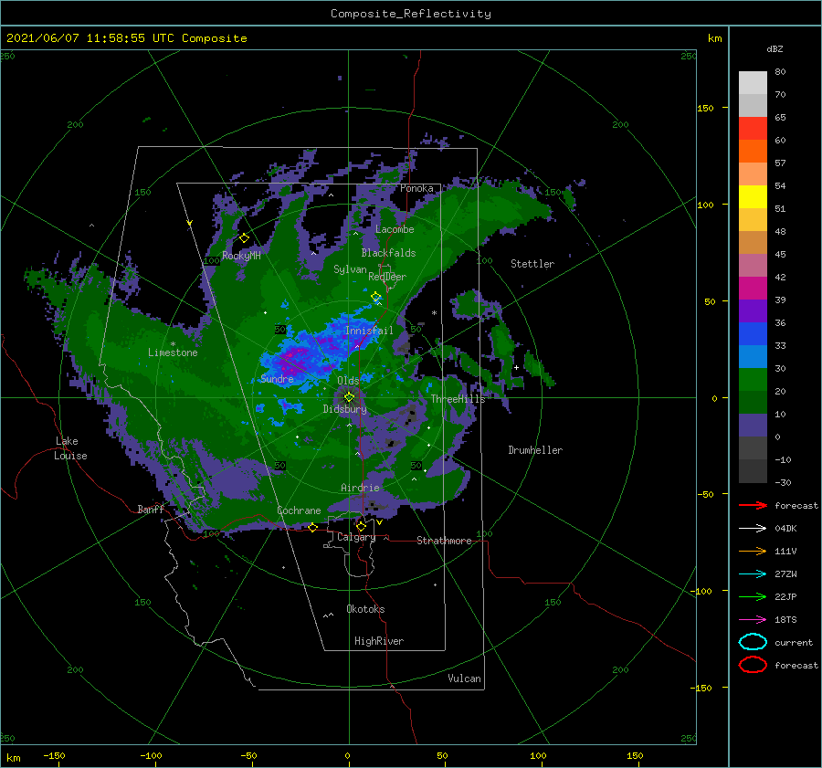
Task: Click the asterisk marker above Limestone
Action: pos(173,344)
